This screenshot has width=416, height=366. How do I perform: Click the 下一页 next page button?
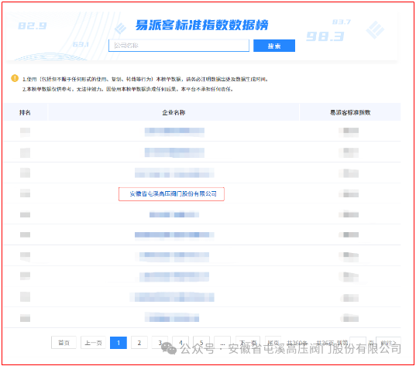[248, 343]
